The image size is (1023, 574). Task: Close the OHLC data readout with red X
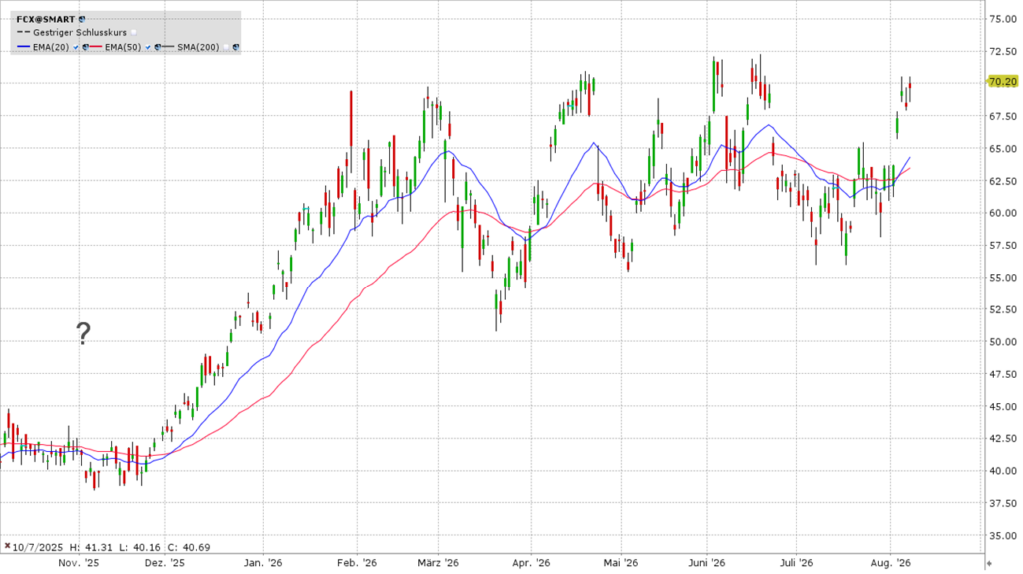coord(7,547)
